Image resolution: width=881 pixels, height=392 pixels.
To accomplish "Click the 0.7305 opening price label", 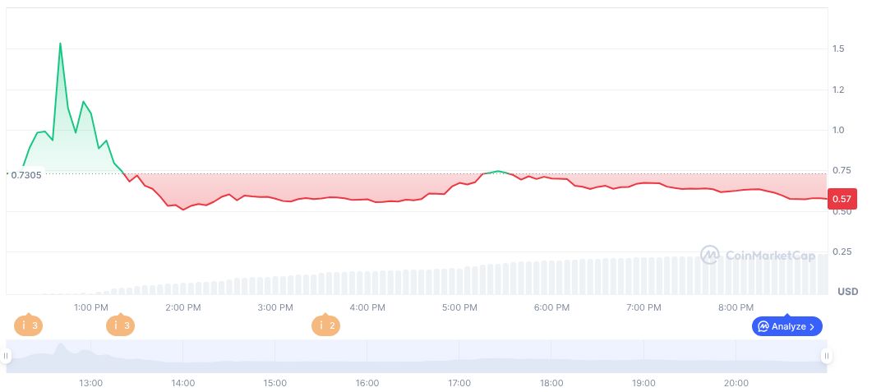I will point(26,175).
